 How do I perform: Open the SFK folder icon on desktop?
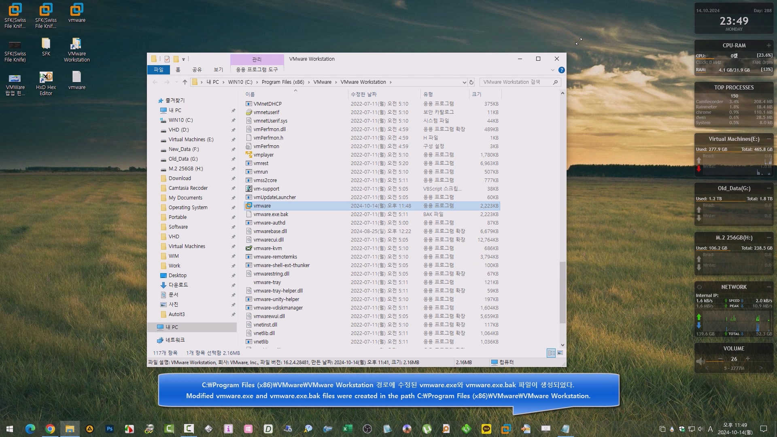pos(46,47)
